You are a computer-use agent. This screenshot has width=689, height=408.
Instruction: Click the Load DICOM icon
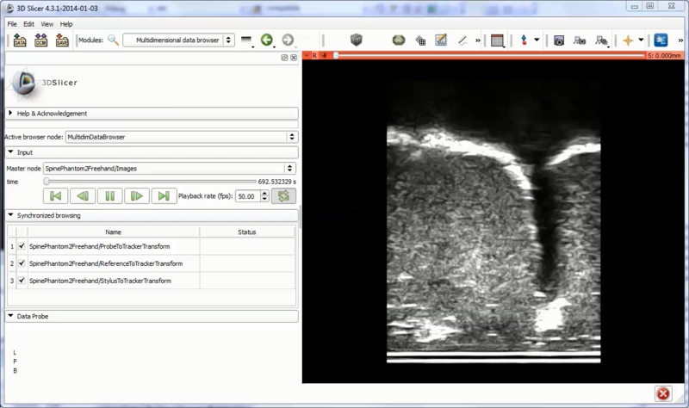40,40
